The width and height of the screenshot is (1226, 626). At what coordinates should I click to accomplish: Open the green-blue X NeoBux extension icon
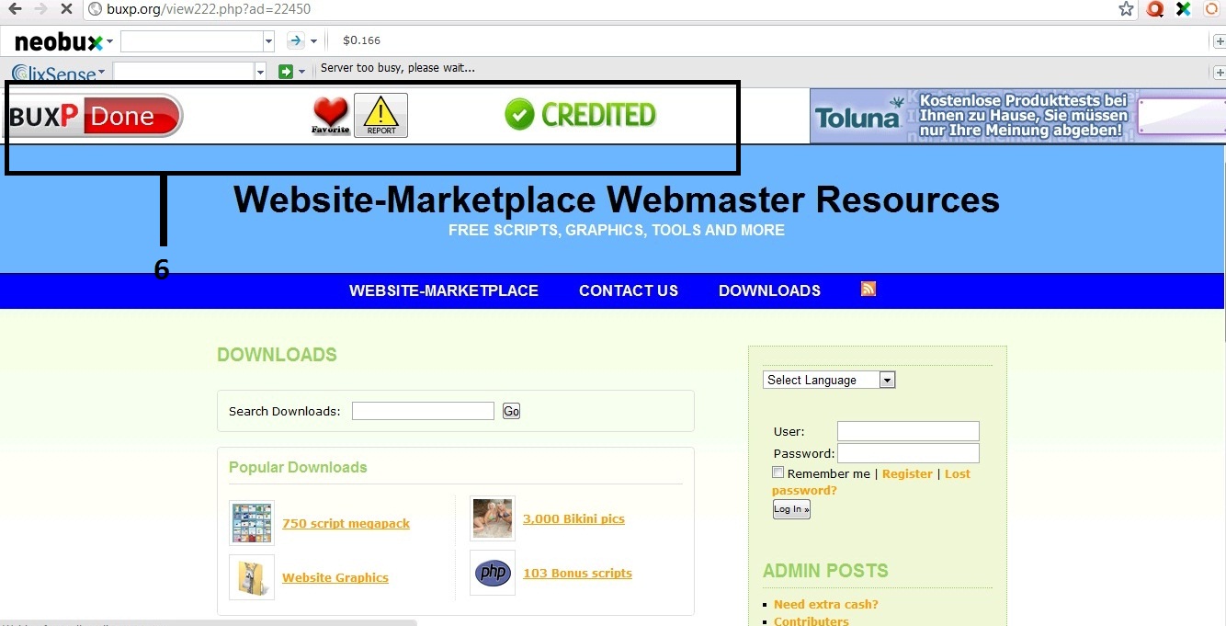pos(1184,9)
